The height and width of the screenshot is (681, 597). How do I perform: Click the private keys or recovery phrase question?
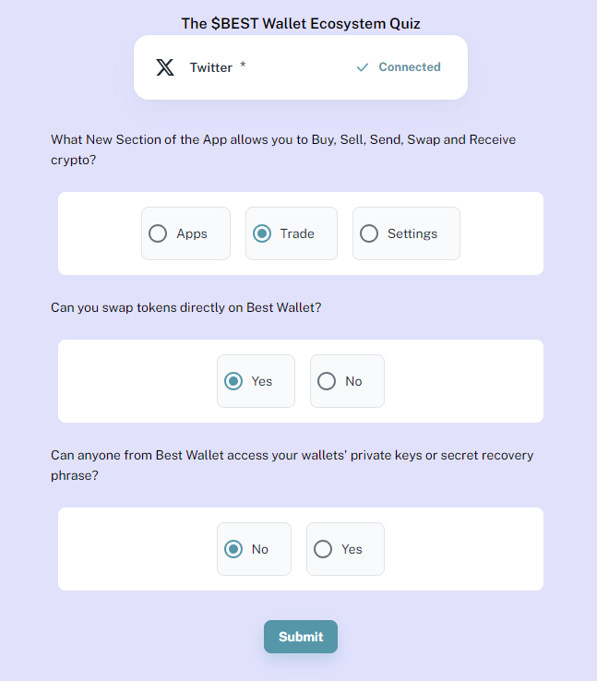292,465
